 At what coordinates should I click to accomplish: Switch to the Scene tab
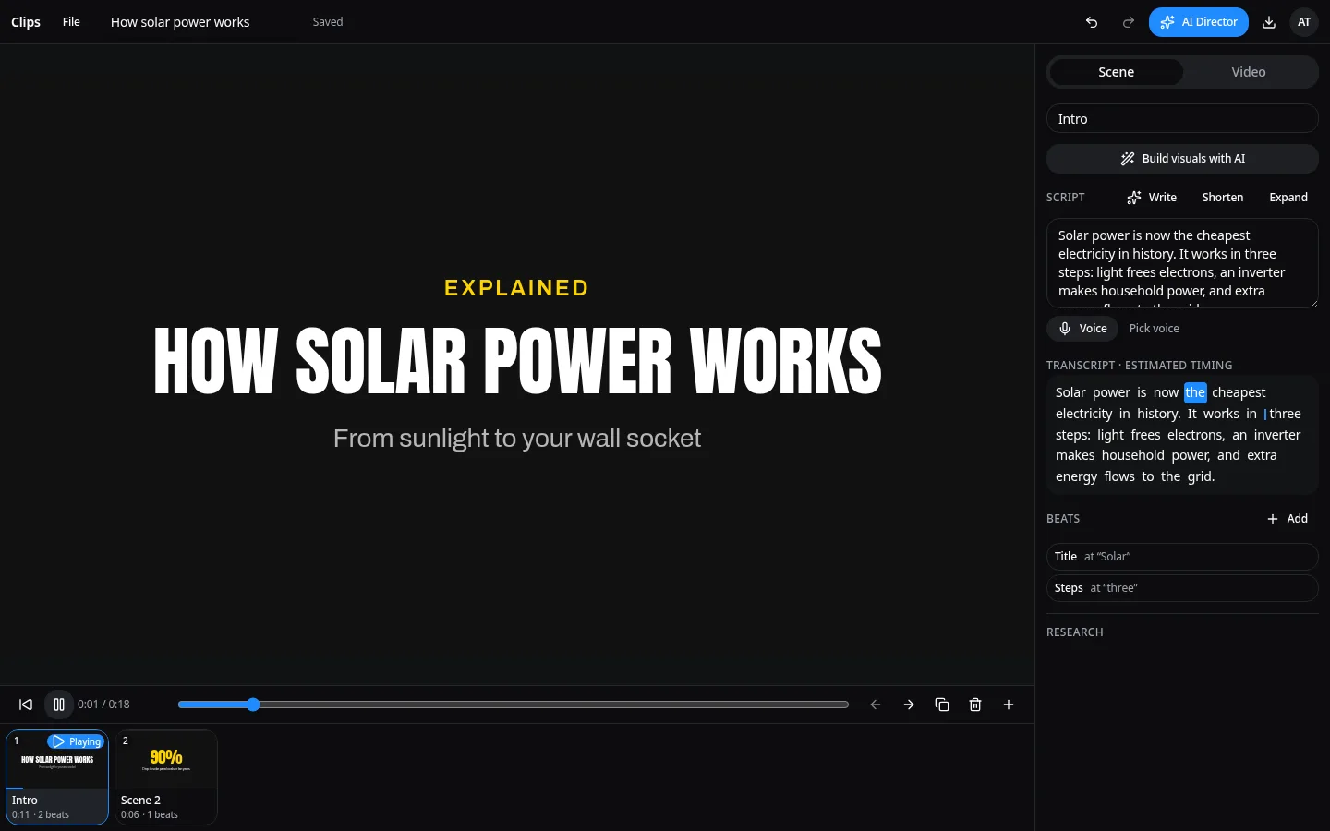point(1116,72)
